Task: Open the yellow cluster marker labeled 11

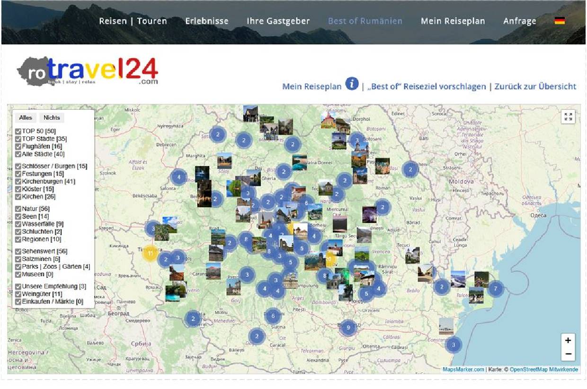Action: point(150,253)
